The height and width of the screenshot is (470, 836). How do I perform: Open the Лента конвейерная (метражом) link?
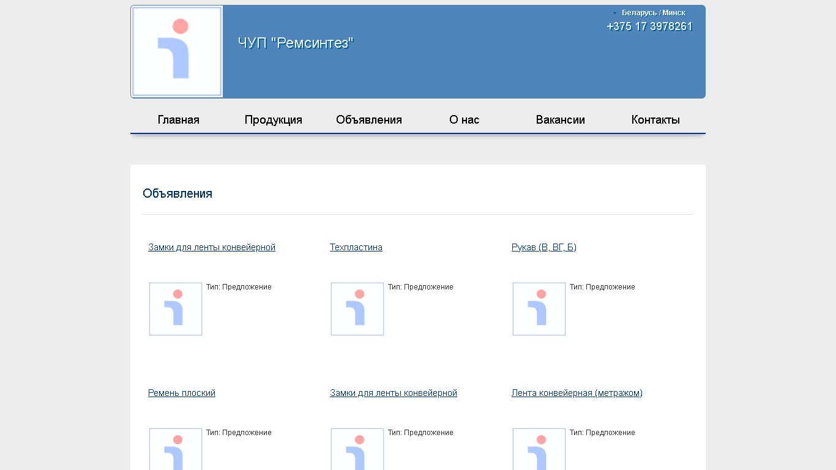point(577,393)
